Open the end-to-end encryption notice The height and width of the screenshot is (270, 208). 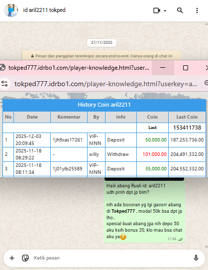click(x=102, y=56)
